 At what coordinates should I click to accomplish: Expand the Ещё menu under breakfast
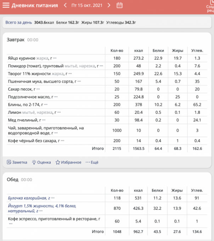pos(92,162)
